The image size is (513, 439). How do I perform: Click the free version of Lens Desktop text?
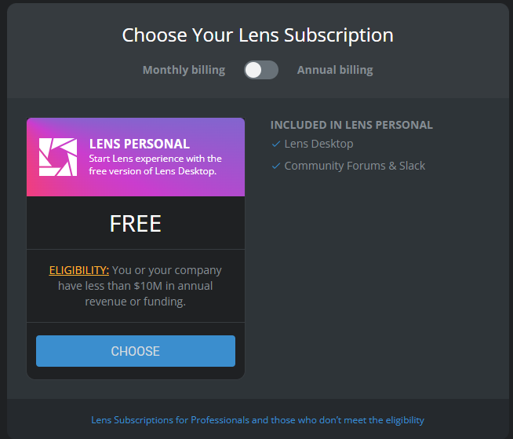(x=153, y=171)
